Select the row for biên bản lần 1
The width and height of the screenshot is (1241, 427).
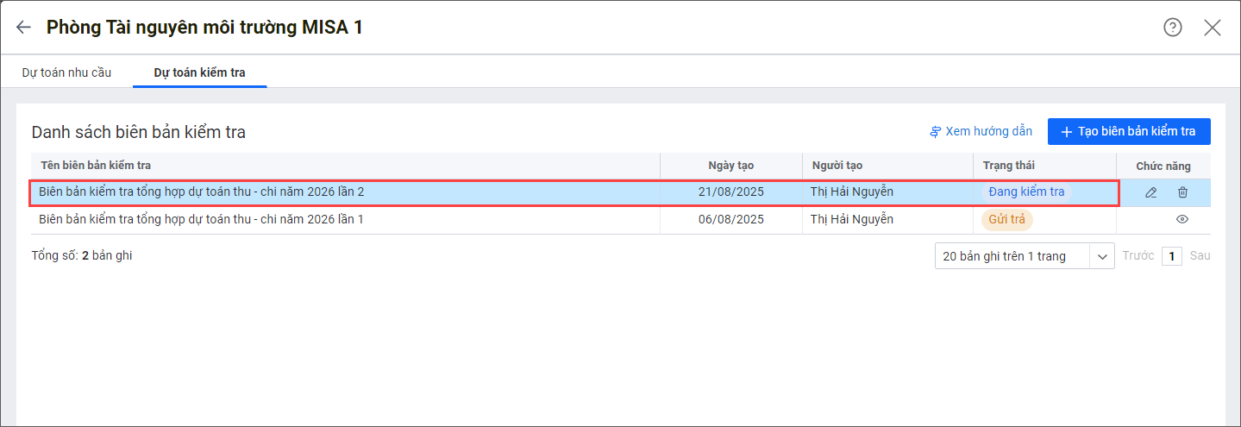345,219
